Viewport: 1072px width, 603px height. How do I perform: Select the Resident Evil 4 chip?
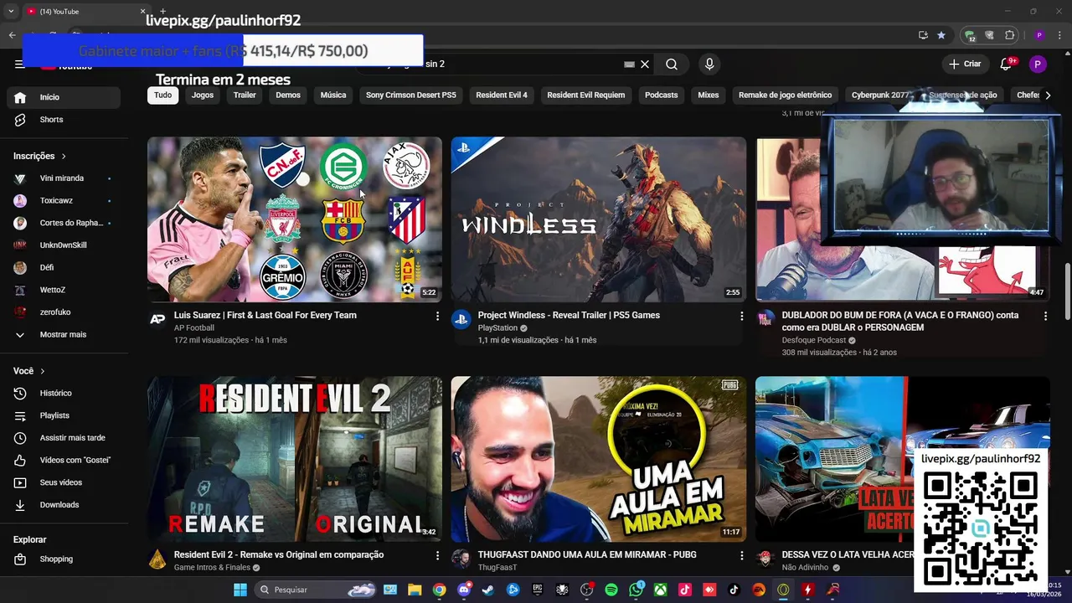pos(502,95)
